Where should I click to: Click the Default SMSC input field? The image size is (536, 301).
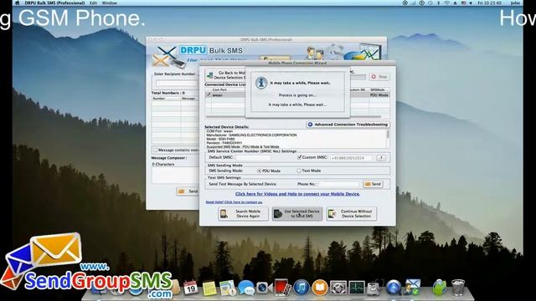tap(253, 158)
